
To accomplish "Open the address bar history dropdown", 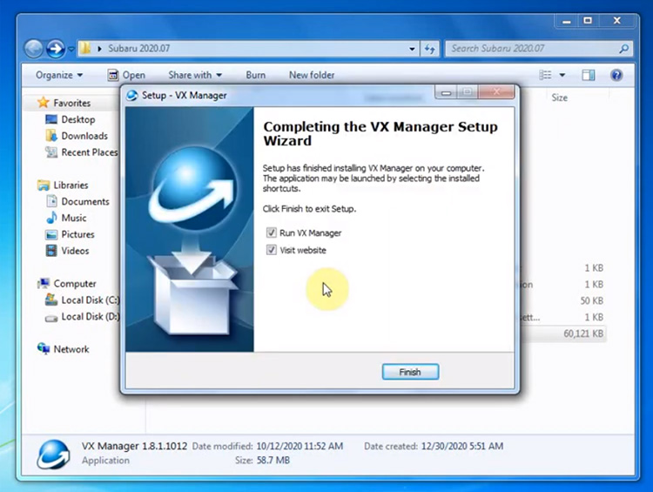I will [x=412, y=49].
